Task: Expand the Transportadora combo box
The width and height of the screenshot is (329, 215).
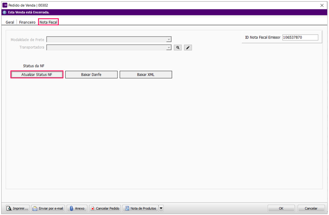Action: 169,47
